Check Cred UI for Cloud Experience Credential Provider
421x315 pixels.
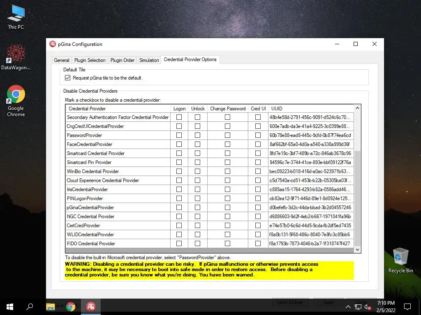[x=258, y=180]
